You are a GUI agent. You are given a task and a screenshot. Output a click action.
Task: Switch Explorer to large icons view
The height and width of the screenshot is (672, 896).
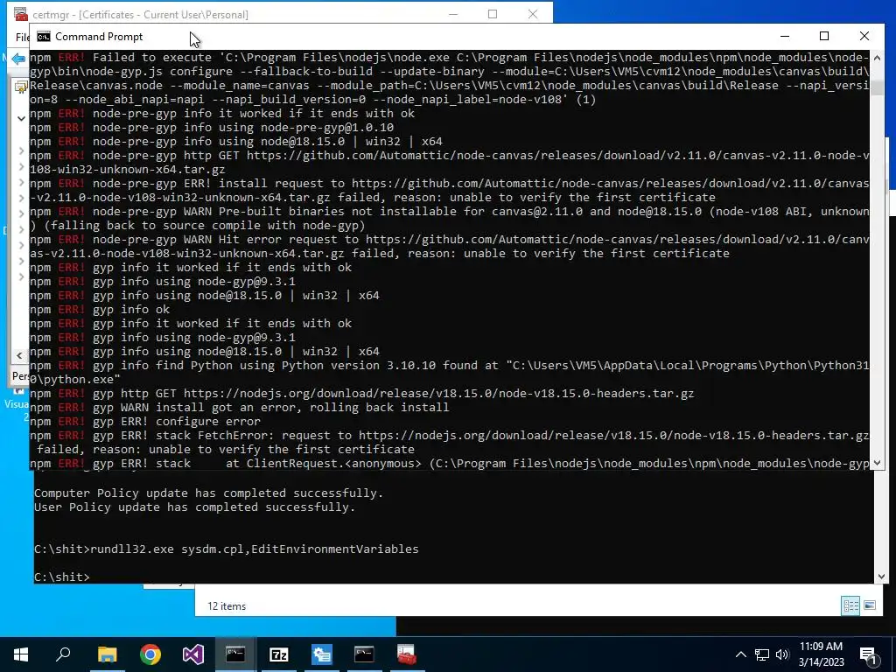[x=870, y=605]
